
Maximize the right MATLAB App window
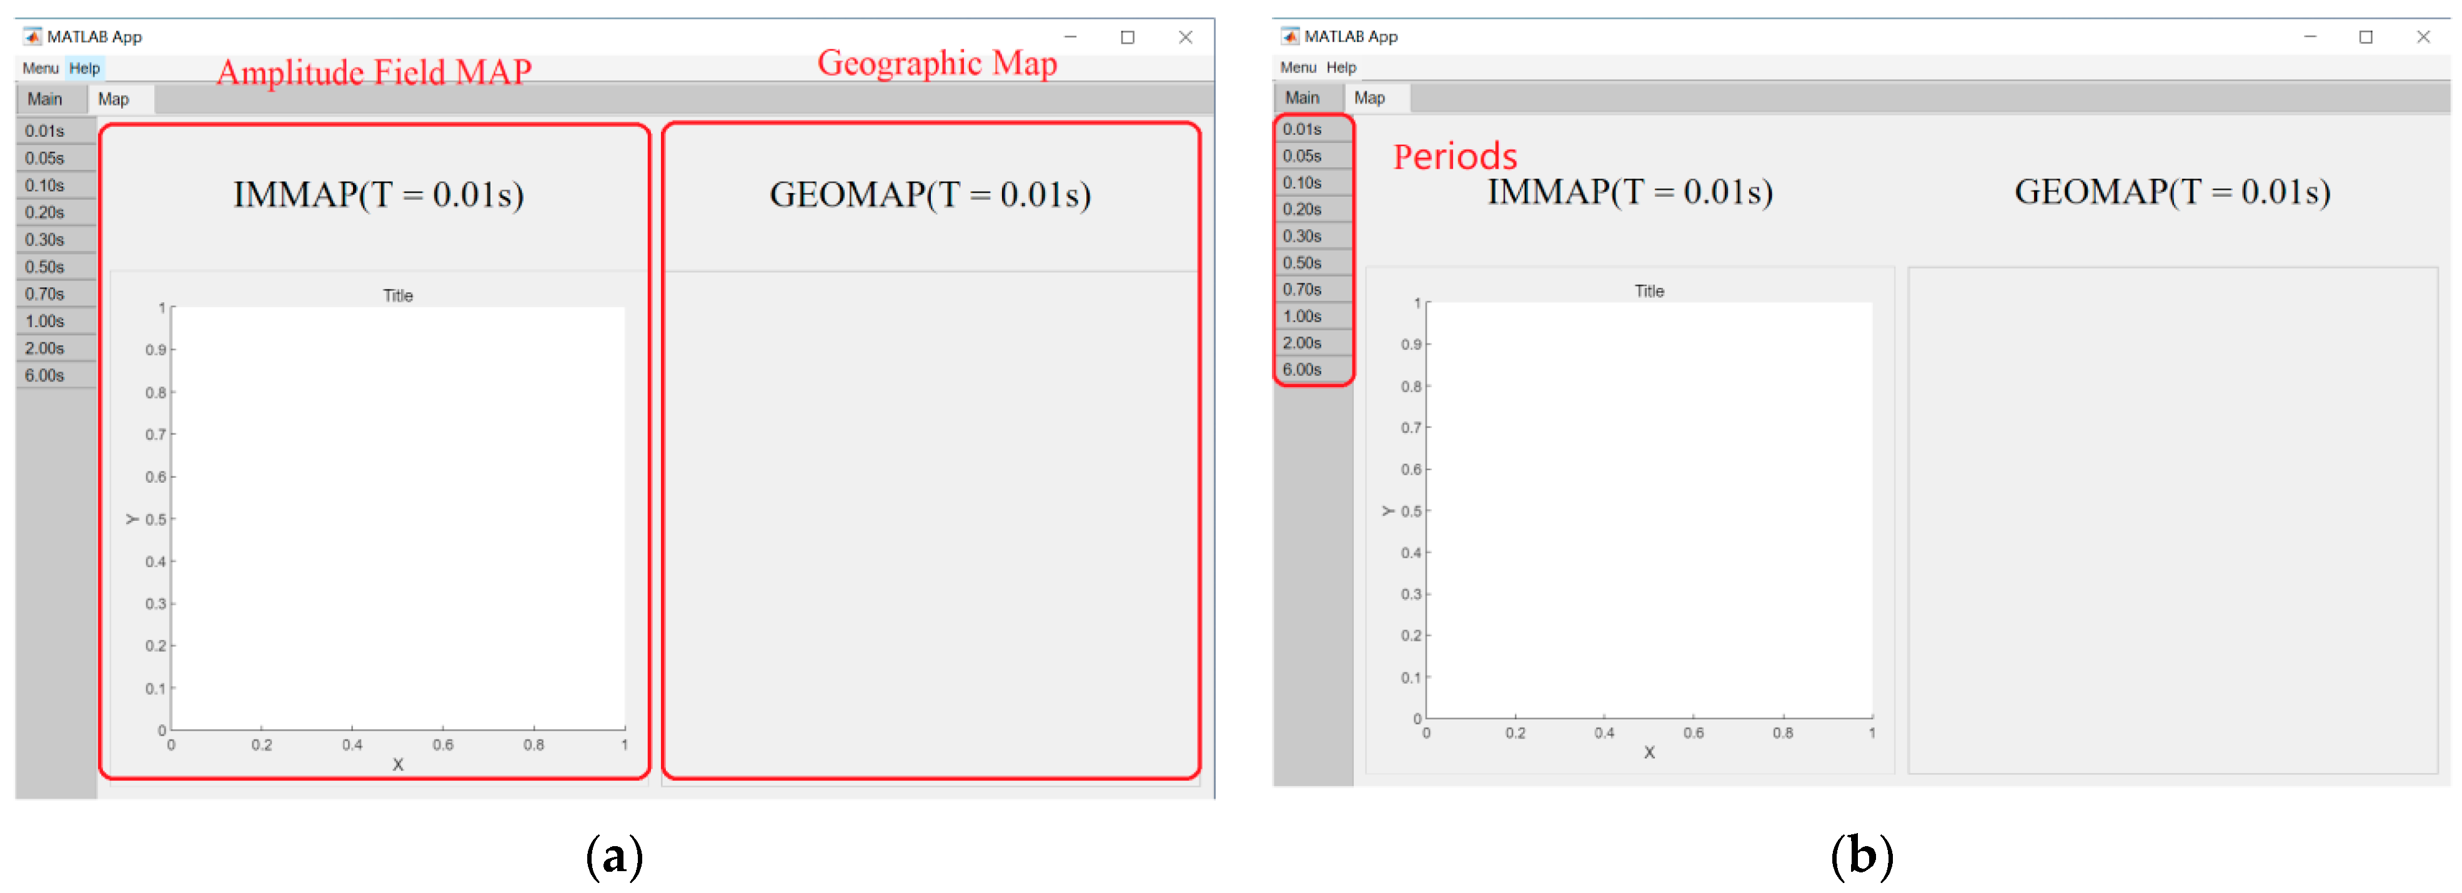coord(2365,36)
